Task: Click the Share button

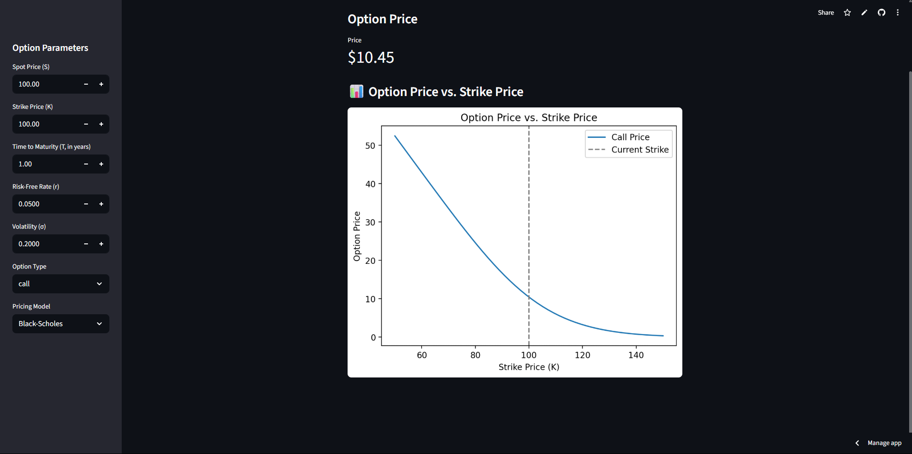Action: point(825,12)
